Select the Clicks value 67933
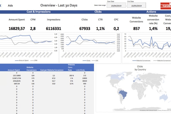 (x=85, y=28)
